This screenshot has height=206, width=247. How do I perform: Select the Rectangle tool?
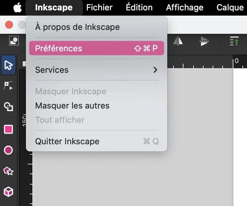point(8,129)
